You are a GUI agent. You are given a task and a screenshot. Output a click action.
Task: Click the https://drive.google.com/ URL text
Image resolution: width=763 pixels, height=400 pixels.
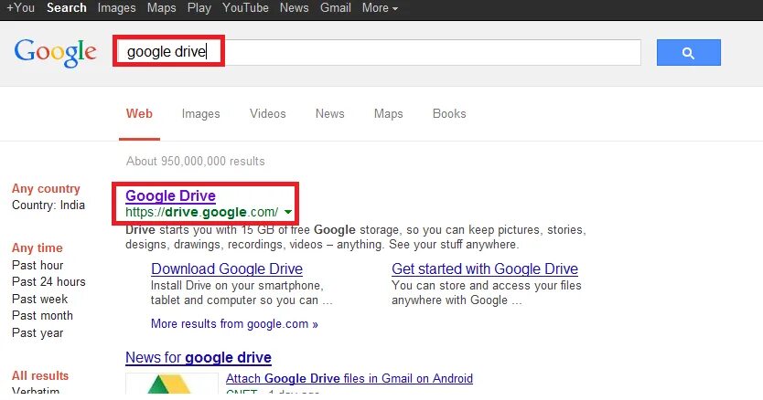pos(202,212)
